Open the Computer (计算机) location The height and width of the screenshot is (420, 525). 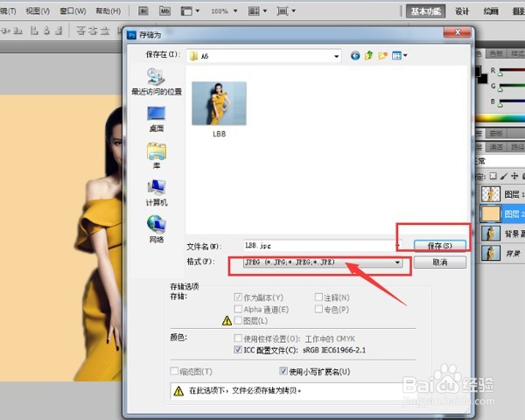click(157, 192)
